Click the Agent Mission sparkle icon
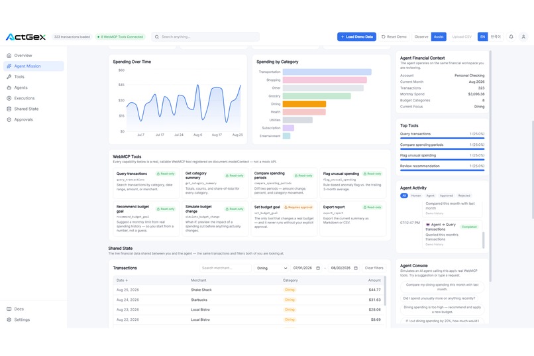Viewport: 534px width, 356px height. 9,66
